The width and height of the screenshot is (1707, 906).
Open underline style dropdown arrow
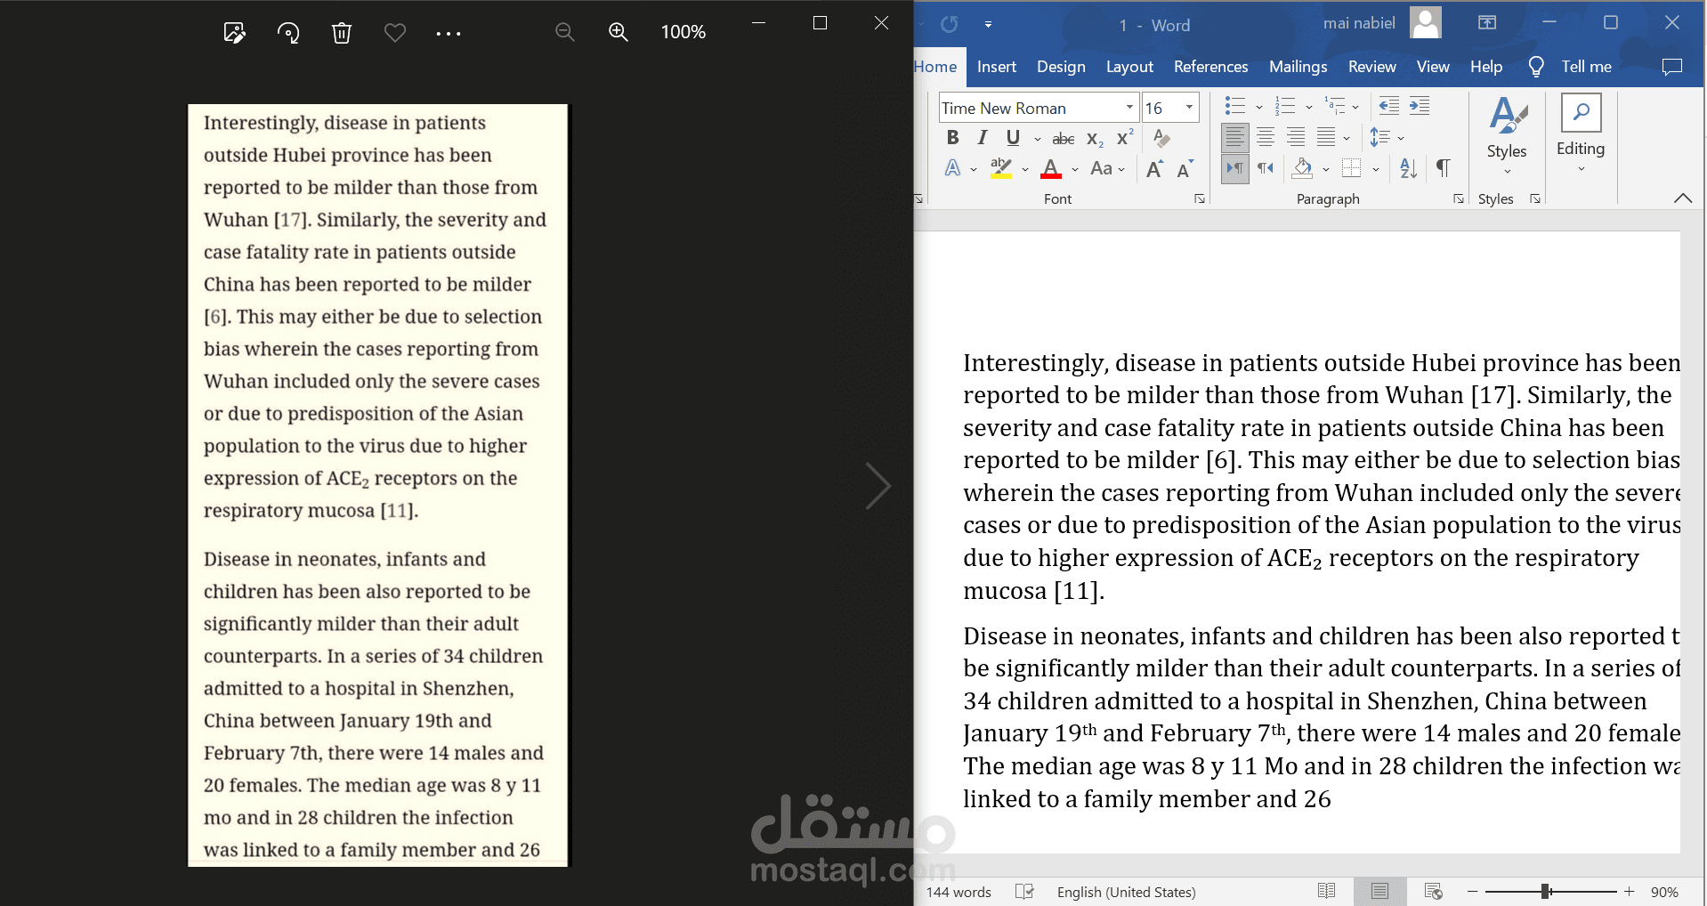tap(1037, 139)
